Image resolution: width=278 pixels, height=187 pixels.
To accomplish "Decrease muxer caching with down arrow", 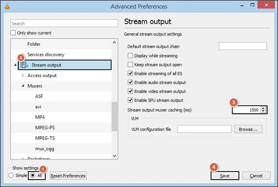I will (x=263, y=112).
